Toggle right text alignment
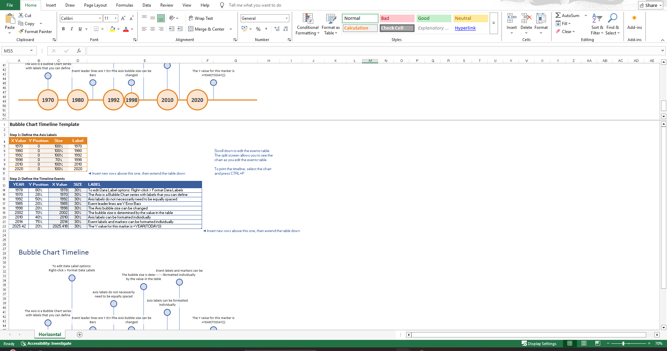Image resolution: width=667 pixels, height=351 pixels. point(161,29)
